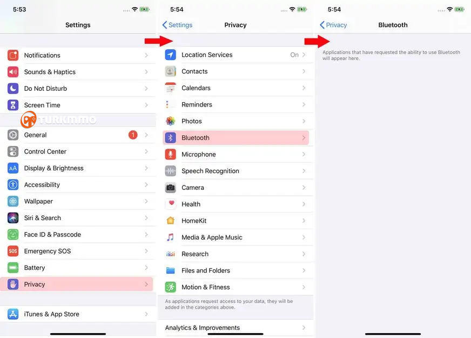471x338 pixels.
Task: Expand the Location Services chevron
Action: [304, 55]
